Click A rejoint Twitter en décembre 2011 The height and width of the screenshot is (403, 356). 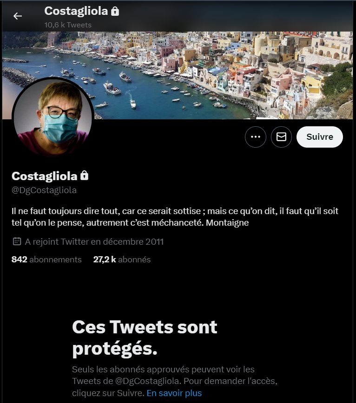[x=94, y=241]
